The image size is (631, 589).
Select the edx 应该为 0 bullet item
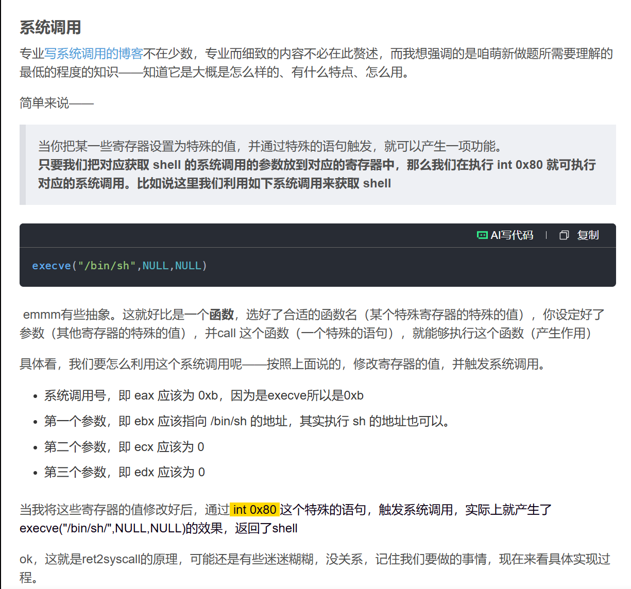124,472
